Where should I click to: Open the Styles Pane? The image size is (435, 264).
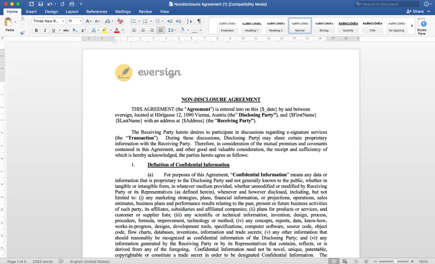[x=422, y=26]
